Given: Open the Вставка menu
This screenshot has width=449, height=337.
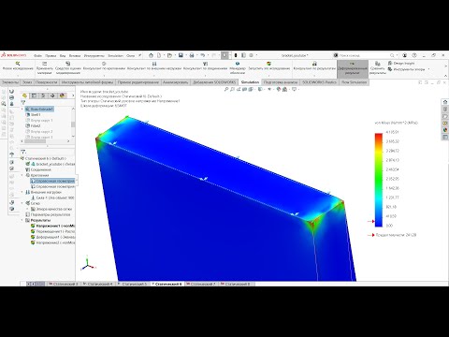Looking at the screenshot, I should click(75, 55).
